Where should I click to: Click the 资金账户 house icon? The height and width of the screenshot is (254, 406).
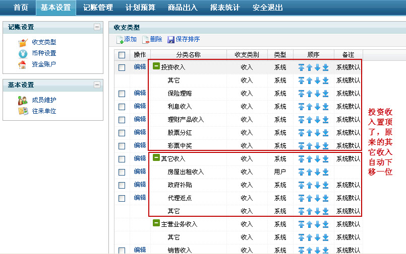point(22,64)
